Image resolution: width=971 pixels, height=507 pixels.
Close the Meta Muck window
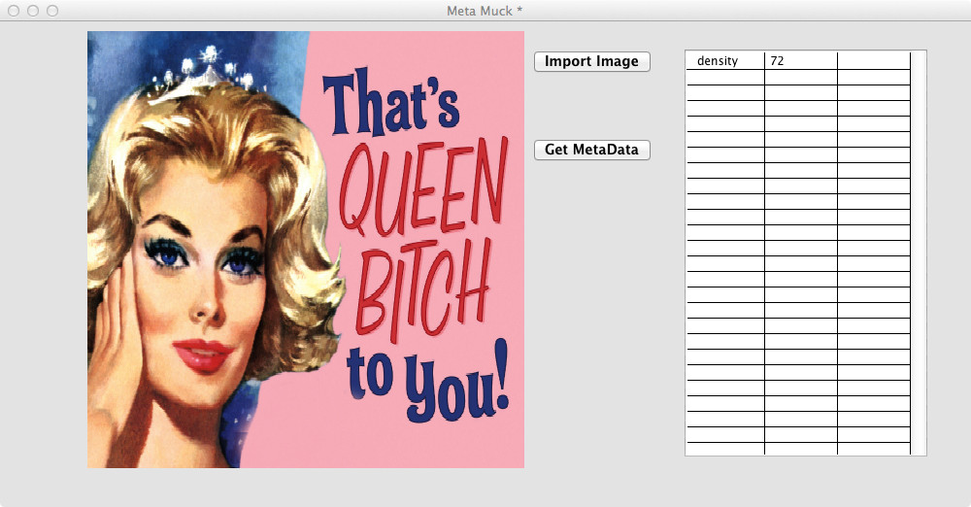pyautogui.click(x=14, y=11)
